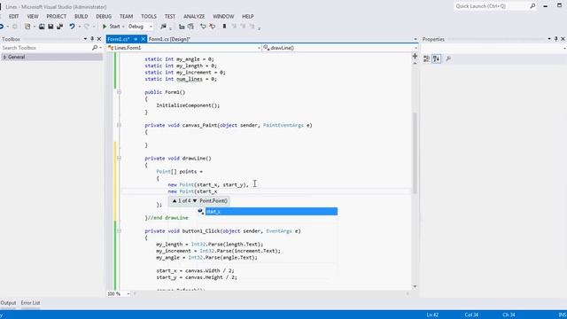Undo the last edit with the toolbar arrow
This screenshot has width=567, height=319.
pyautogui.click(x=72, y=27)
